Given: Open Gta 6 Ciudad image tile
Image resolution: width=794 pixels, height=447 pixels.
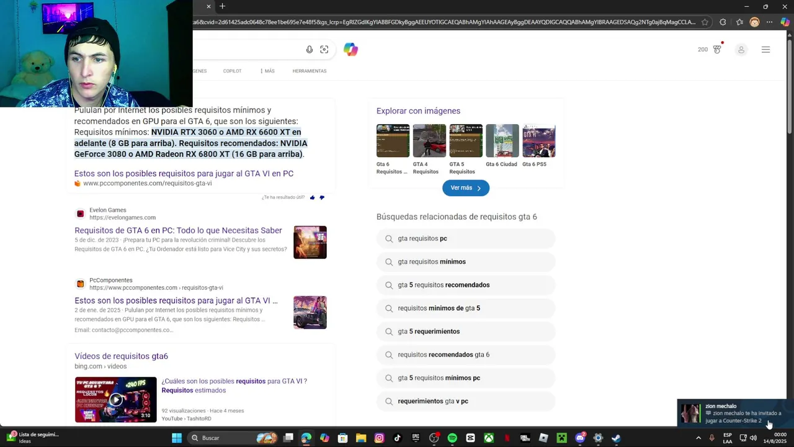Looking at the screenshot, I should click(502, 146).
